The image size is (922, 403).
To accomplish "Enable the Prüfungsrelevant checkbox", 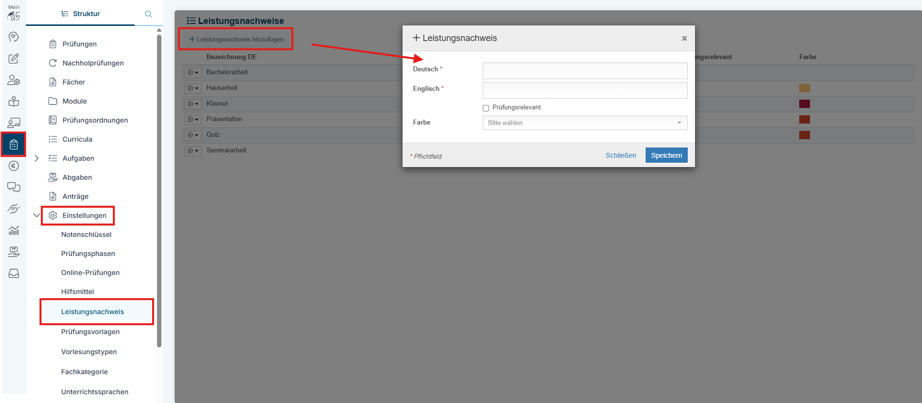I will 486,108.
